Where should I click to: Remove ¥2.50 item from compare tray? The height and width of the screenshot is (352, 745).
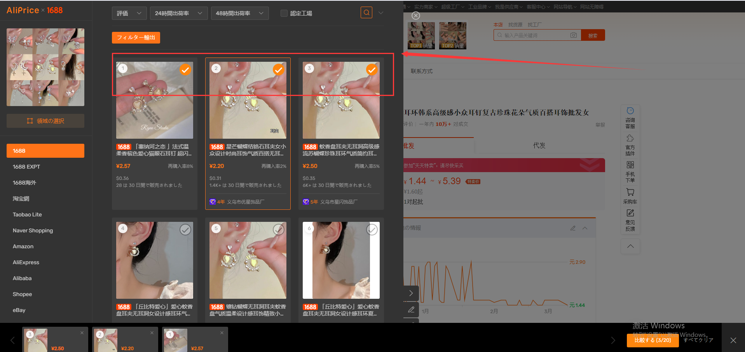pyautogui.click(x=82, y=333)
